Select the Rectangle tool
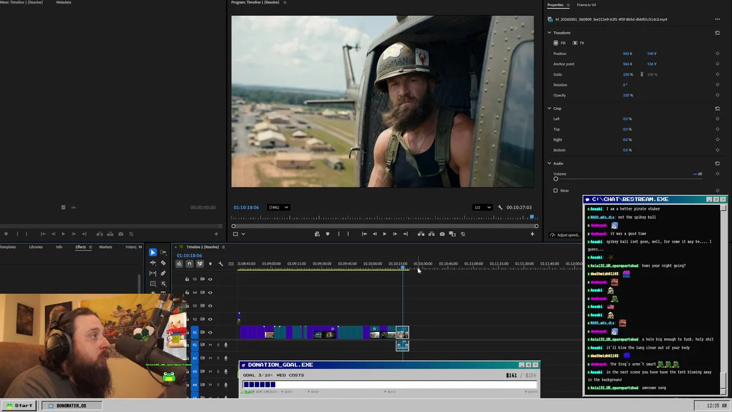This screenshot has height=412, width=732. [x=153, y=283]
